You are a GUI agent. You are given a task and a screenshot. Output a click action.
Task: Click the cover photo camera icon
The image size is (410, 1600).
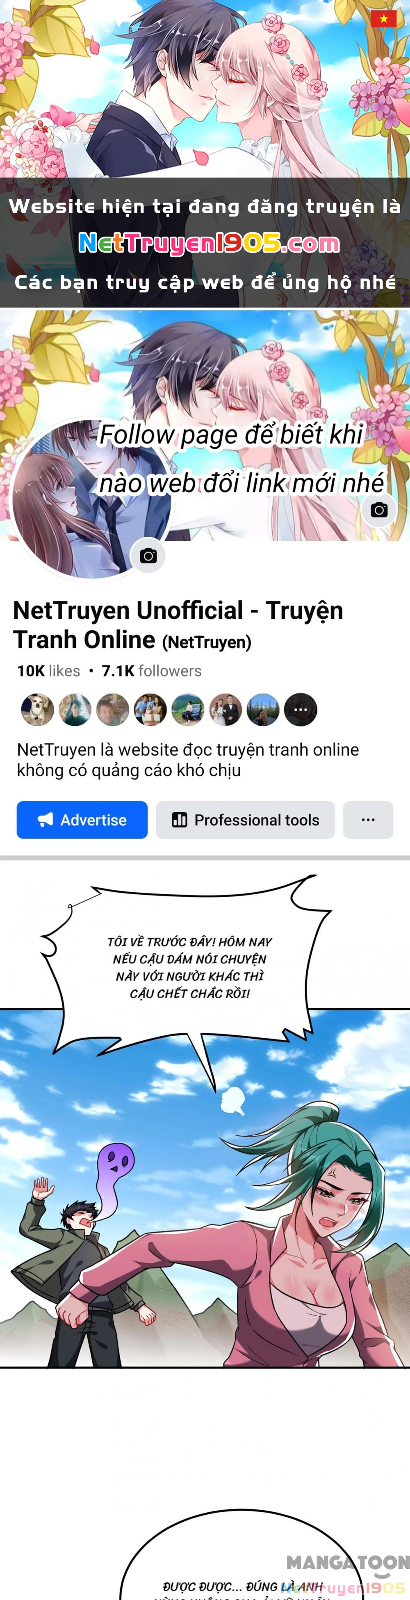pyautogui.click(x=379, y=510)
